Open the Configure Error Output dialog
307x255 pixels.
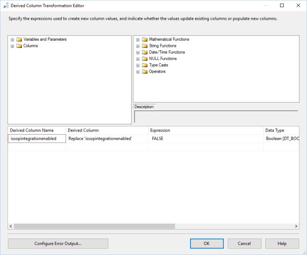[58, 244]
